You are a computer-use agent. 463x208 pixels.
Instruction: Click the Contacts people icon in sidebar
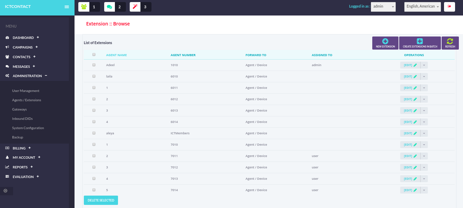7,57
